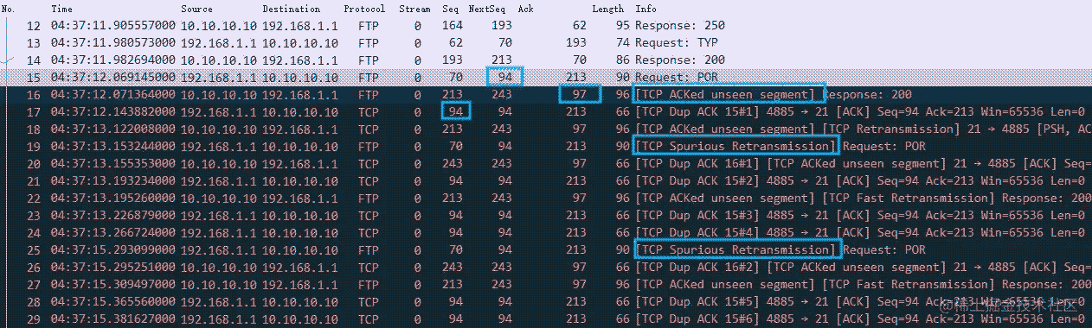Select packet number 26 in the No. column

coord(34,268)
